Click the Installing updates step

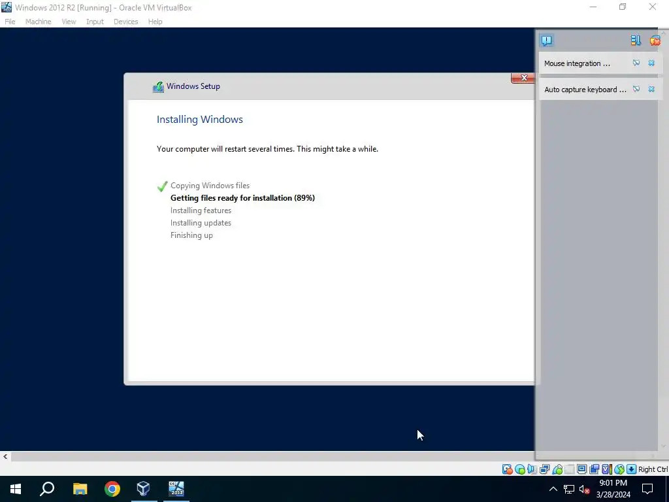pos(201,223)
